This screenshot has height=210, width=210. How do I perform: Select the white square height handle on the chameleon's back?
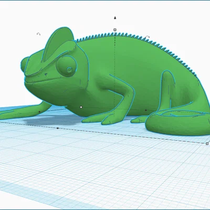click(115, 30)
